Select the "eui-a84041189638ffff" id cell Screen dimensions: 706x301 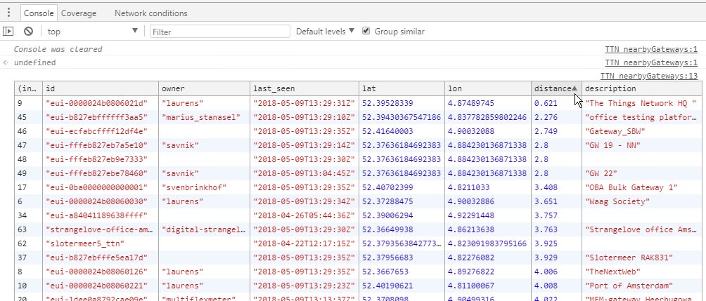point(101,215)
